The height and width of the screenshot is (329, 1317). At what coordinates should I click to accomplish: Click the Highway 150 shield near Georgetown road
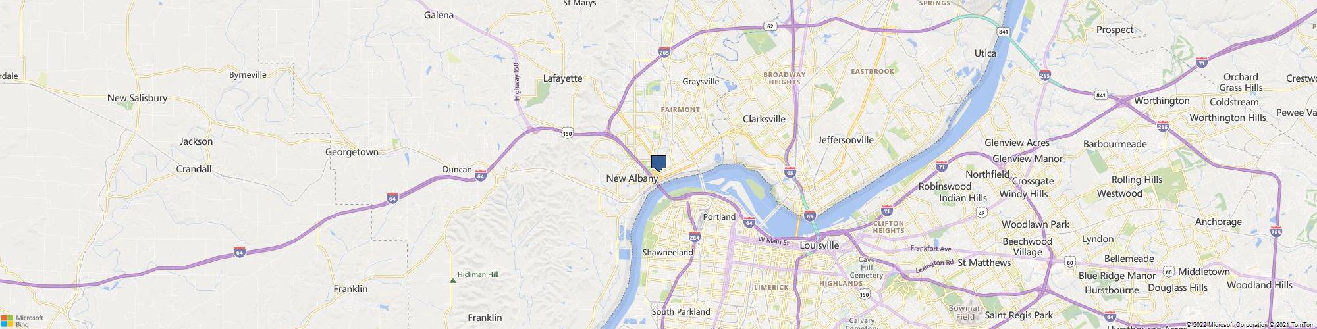coord(567,134)
